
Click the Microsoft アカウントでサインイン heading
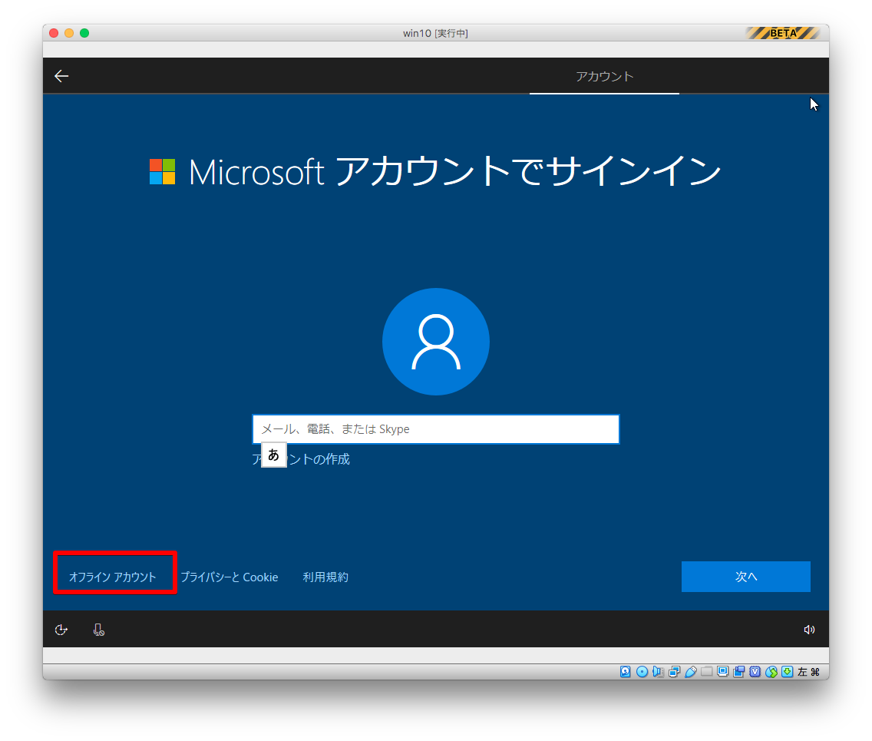pos(435,170)
